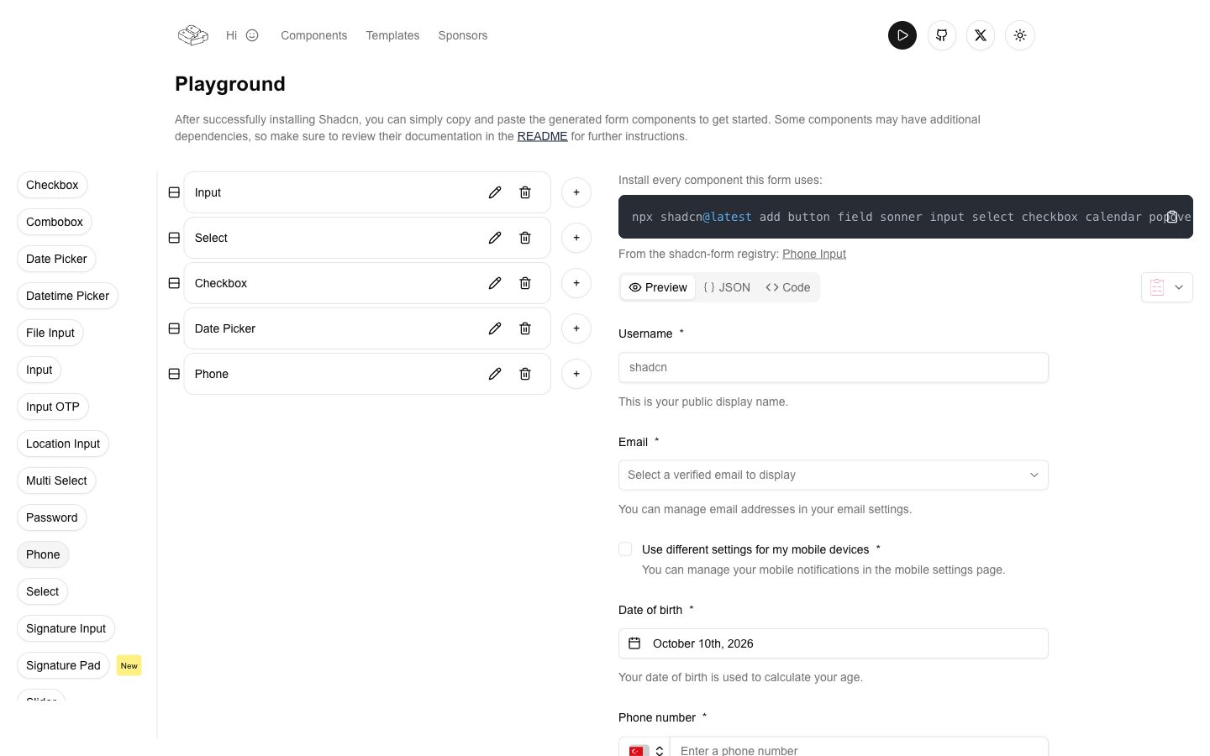Delete the Phone field row

click(x=525, y=374)
